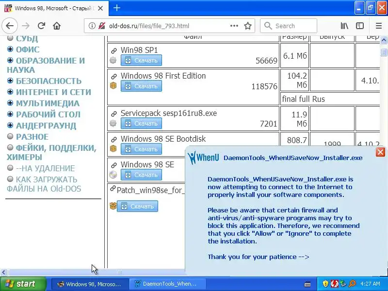Expand the АНДЕРГРАУНД category
Image resolution: width=388 pixels, height=291 pixels.
click(10, 125)
